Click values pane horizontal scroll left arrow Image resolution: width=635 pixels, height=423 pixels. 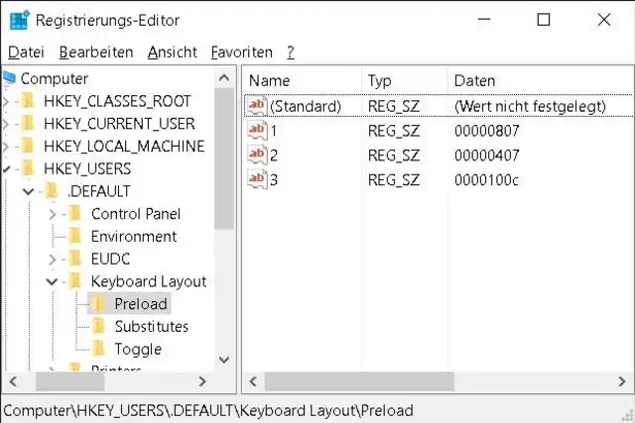click(253, 381)
